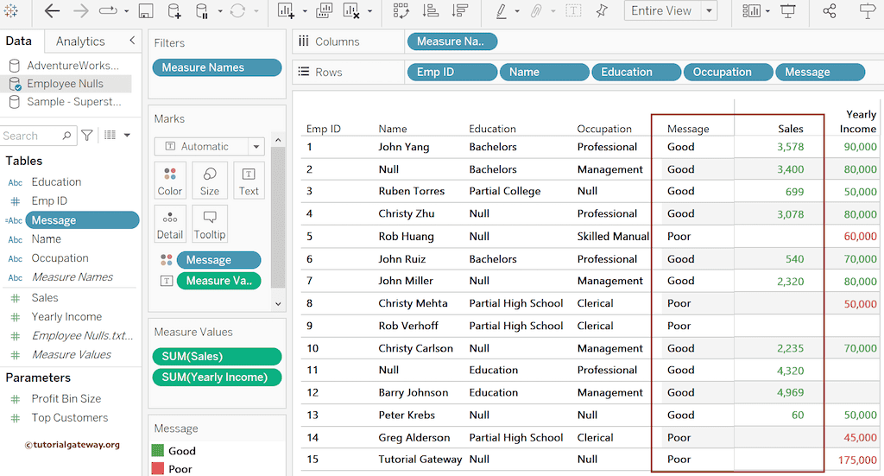Click the search magnifier icon
The width and height of the screenshot is (884, 476).
click(x=66, y=136)
